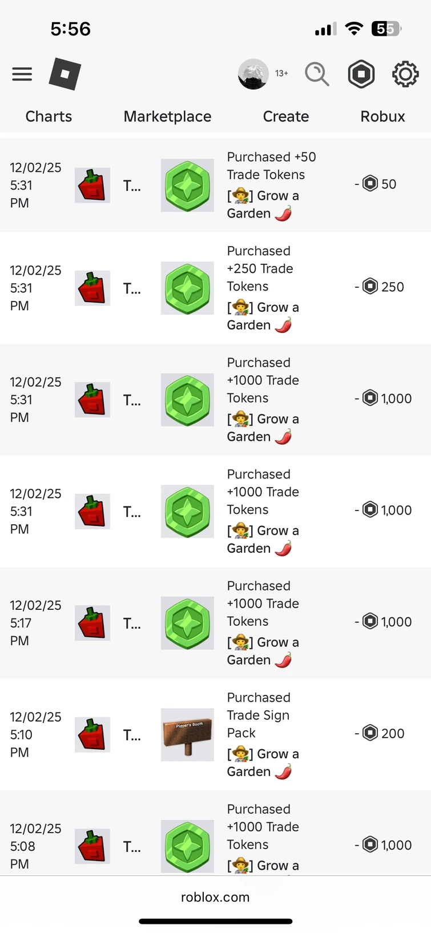This screenshot has height=933, width=431.
Task: Switch to the Marketplace tab
Action: [167, 116]
